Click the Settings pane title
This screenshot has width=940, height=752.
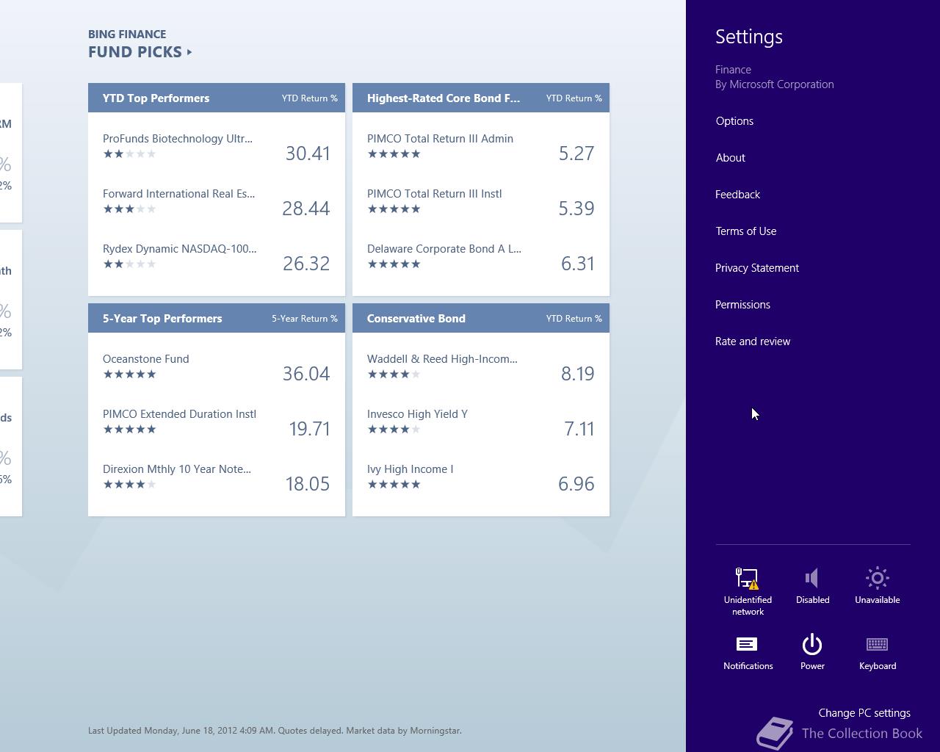749,37
